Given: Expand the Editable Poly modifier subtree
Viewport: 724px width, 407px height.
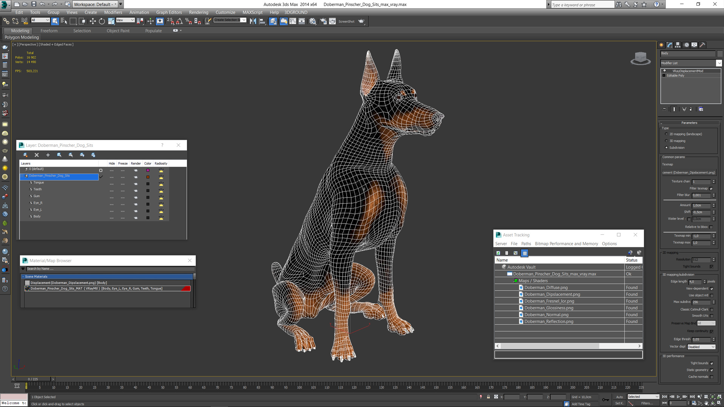Looking at the screenshot, I should click(x=664, y=75).
